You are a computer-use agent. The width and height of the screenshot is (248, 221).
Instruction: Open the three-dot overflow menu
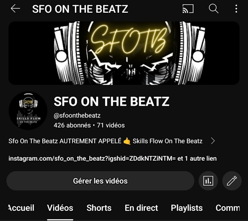[236, 8]
